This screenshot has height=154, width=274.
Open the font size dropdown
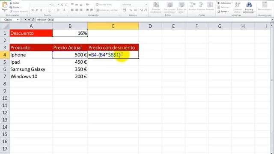click(58, 5)
